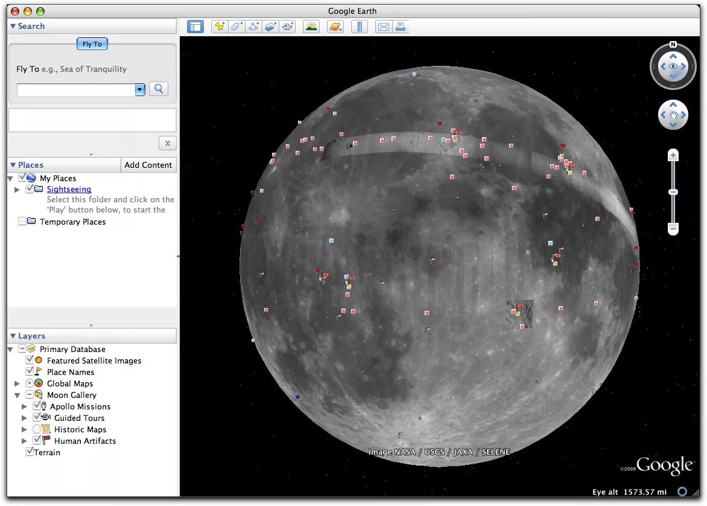Collapse the My Places tree node
707x506 pixels.
[x=10, y=179]
